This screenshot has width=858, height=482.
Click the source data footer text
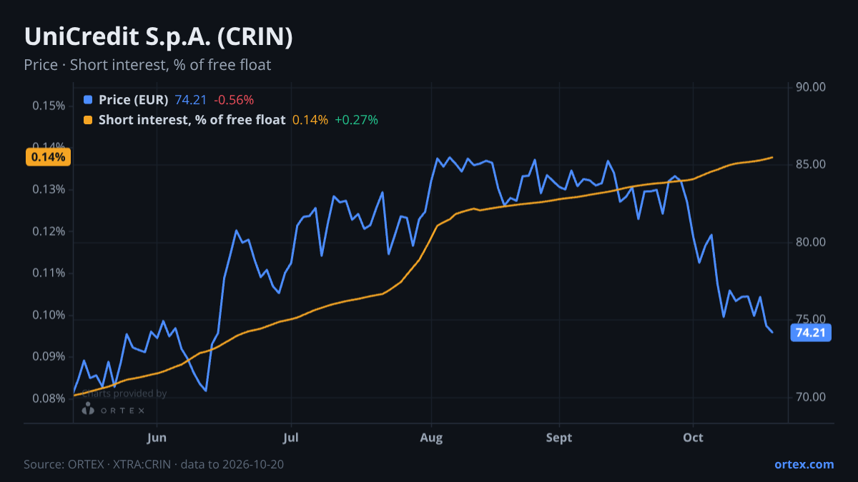point(154,464)
